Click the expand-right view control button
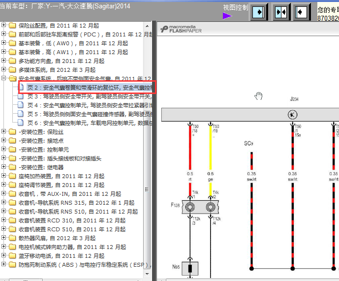Viewport: 339px width, 281px height. click(x=259, y=12)
